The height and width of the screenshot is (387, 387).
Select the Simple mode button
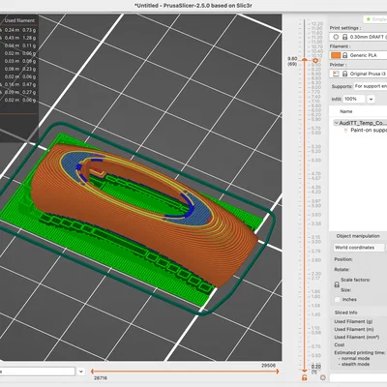tap(375, 19)
